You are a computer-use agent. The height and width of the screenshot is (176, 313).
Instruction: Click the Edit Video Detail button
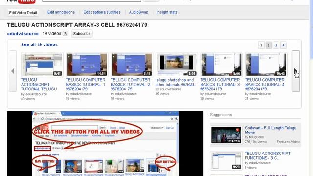pos(23,13)
